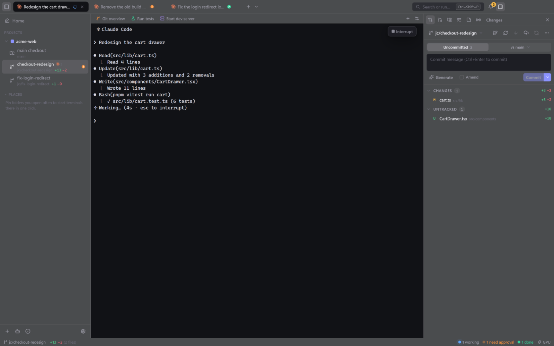Switch to the Fix the login redirect tab
Viewport: 554px width, 346px height.
[202, 7]
